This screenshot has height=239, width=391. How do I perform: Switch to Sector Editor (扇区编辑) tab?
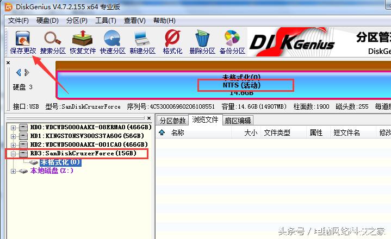pos(238,121)
